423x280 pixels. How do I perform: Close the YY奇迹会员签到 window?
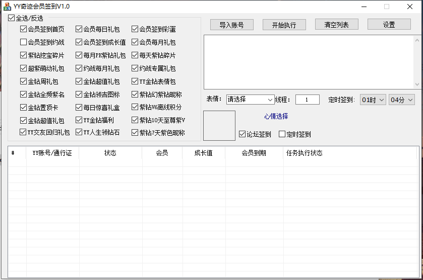click(x=410, y=7)
